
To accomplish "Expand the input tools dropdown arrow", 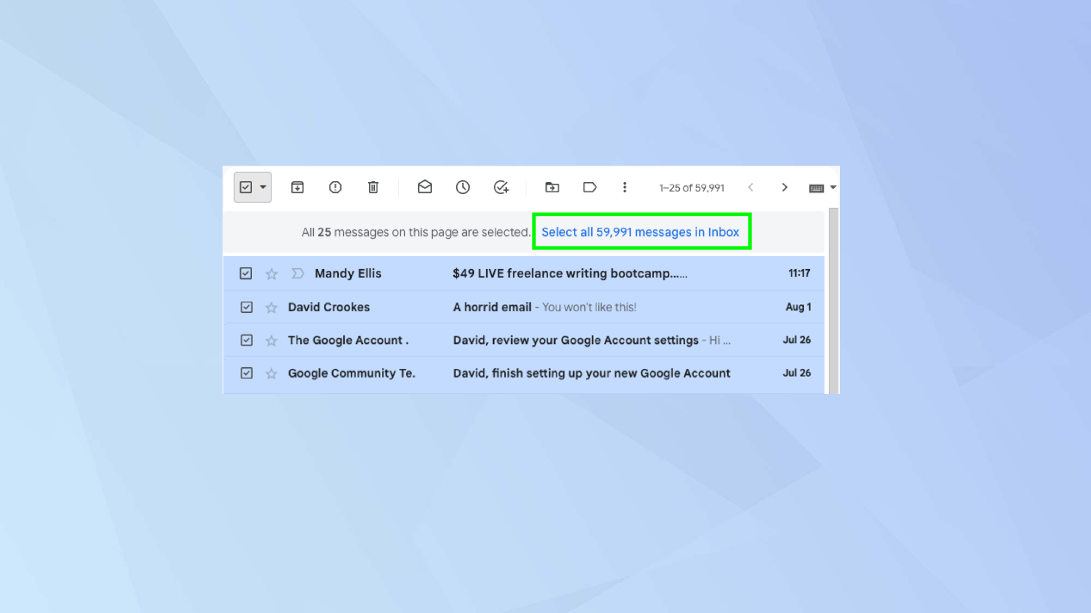I will click(x=832, y=187).
